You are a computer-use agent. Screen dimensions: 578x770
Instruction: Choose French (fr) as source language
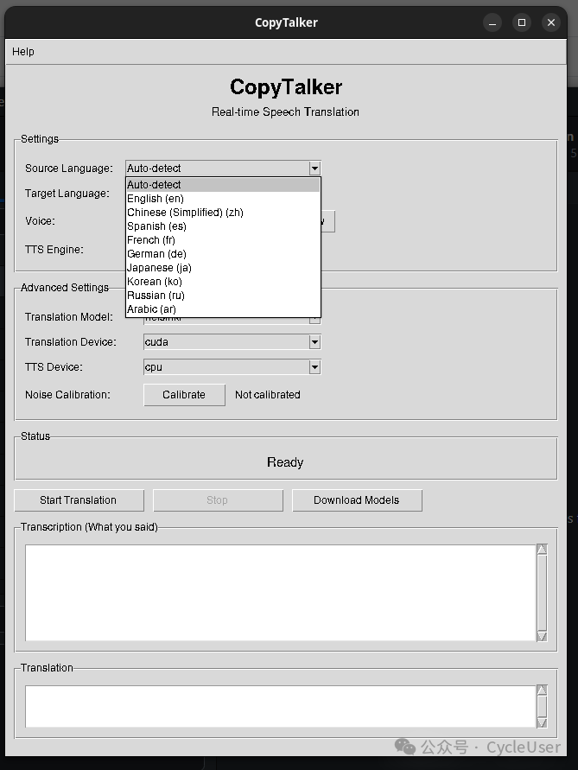click(x=223, y=239)
